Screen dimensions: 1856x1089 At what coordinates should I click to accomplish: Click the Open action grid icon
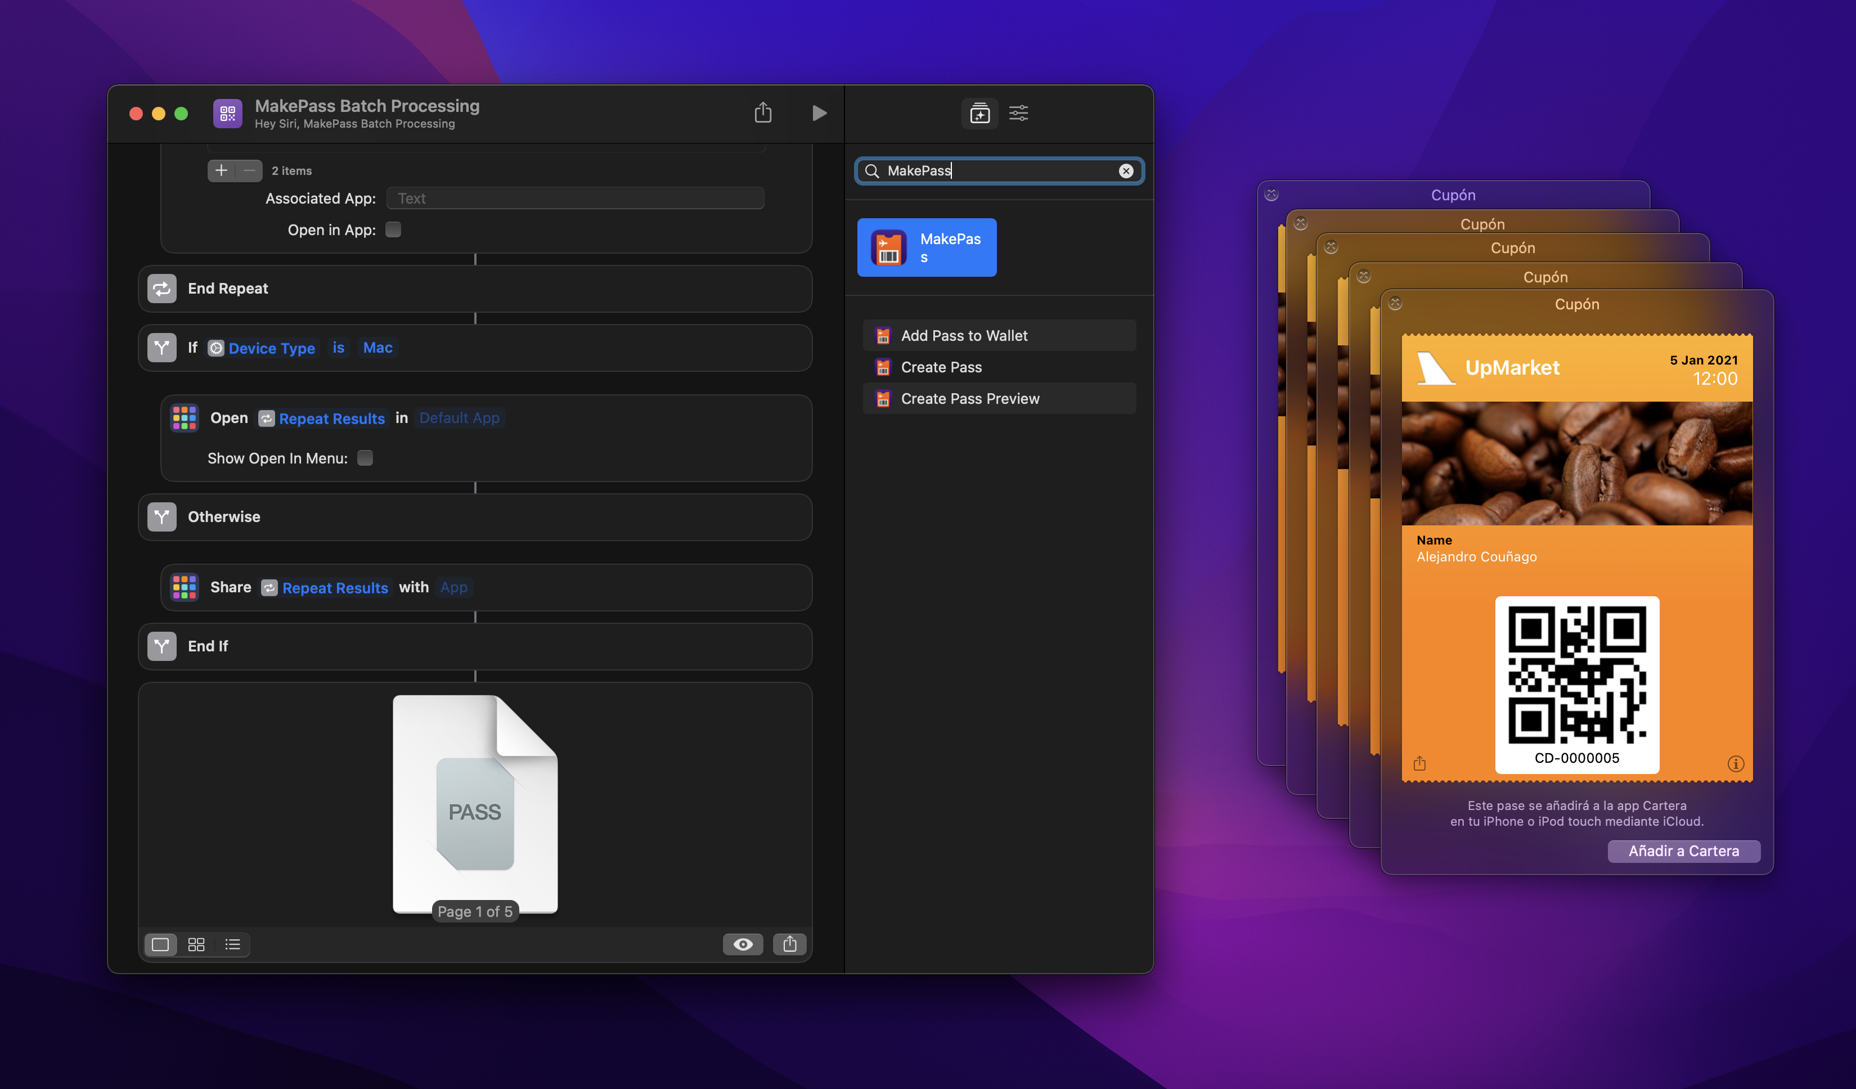[x=184, y=417]
